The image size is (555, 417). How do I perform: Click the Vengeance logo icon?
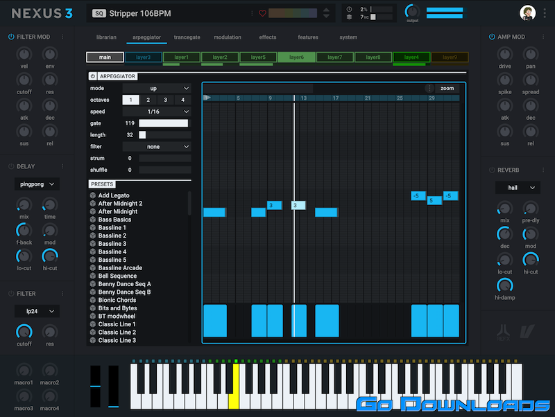pos(527,332)
